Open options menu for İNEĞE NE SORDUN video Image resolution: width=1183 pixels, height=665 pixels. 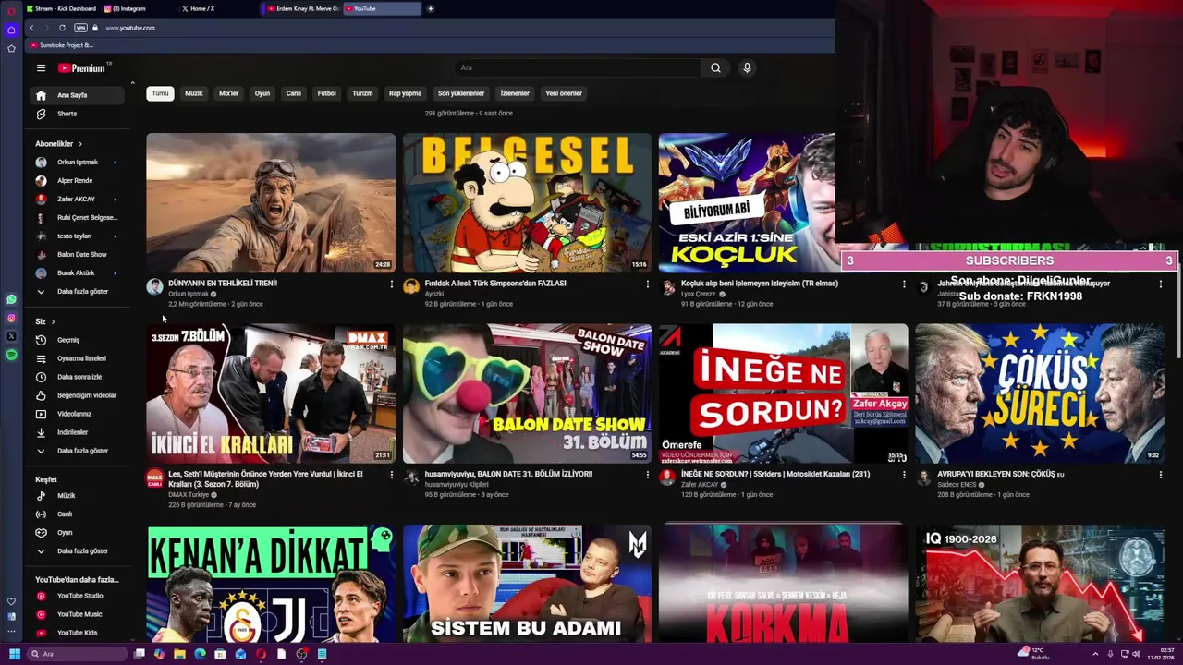(904, 475)
